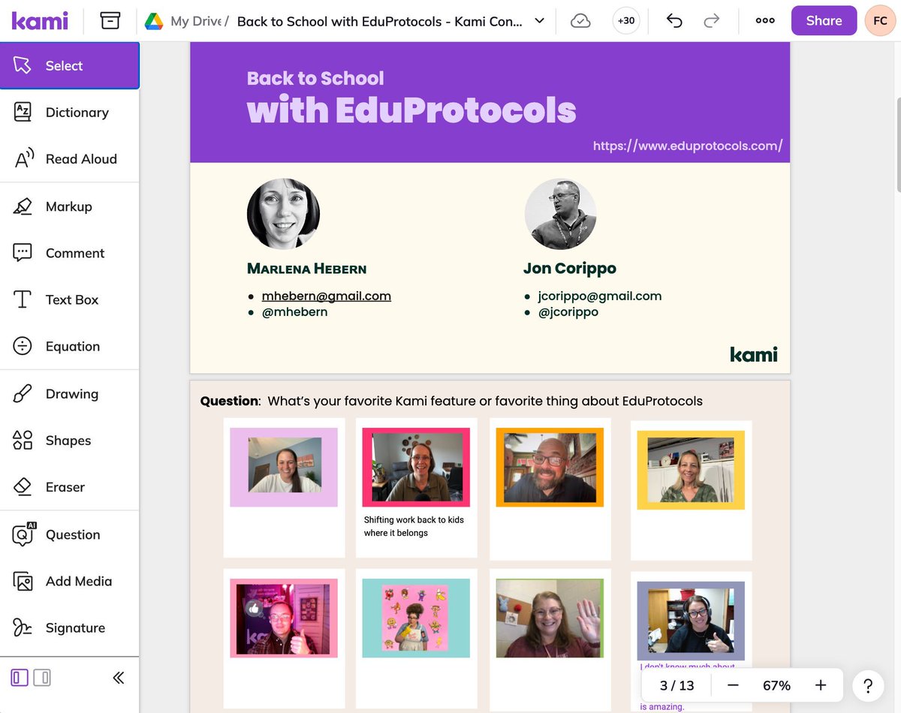Screen dimensions: 901x713
Task: Click the headset woman photo with lavender frame
Action: click(x=691, y=621)
